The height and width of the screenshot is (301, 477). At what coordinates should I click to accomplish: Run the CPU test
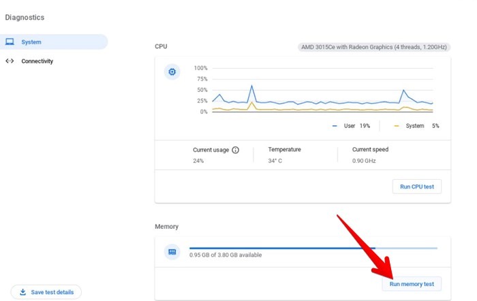click(417, 187)
